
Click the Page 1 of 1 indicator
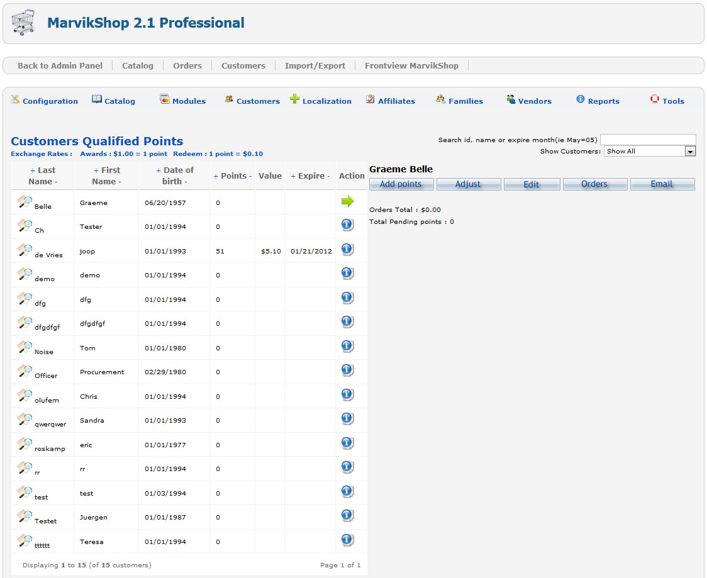[340, 565]
